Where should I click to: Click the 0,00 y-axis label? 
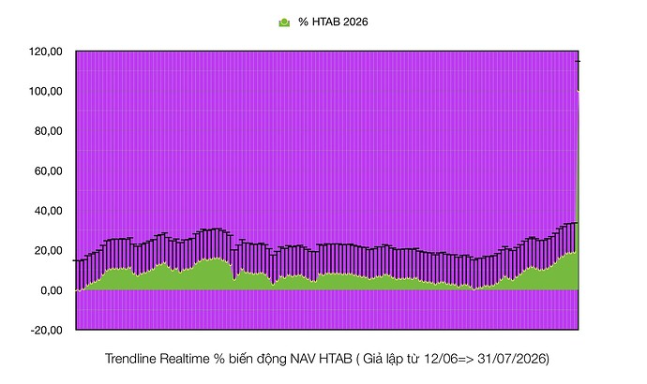point(52,290)
